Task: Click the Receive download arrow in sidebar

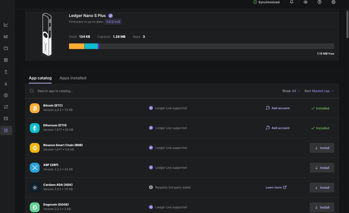Action: coord(6,84)
